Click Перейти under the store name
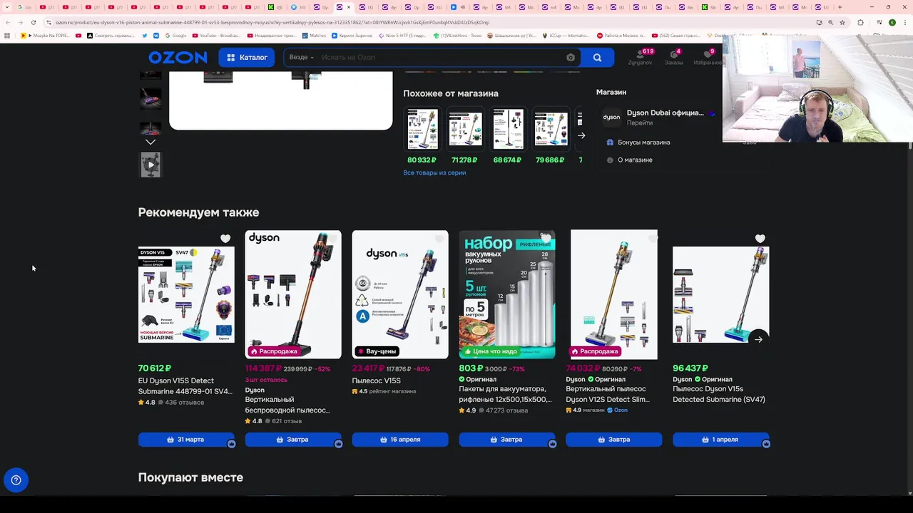 tap(640, 123)
